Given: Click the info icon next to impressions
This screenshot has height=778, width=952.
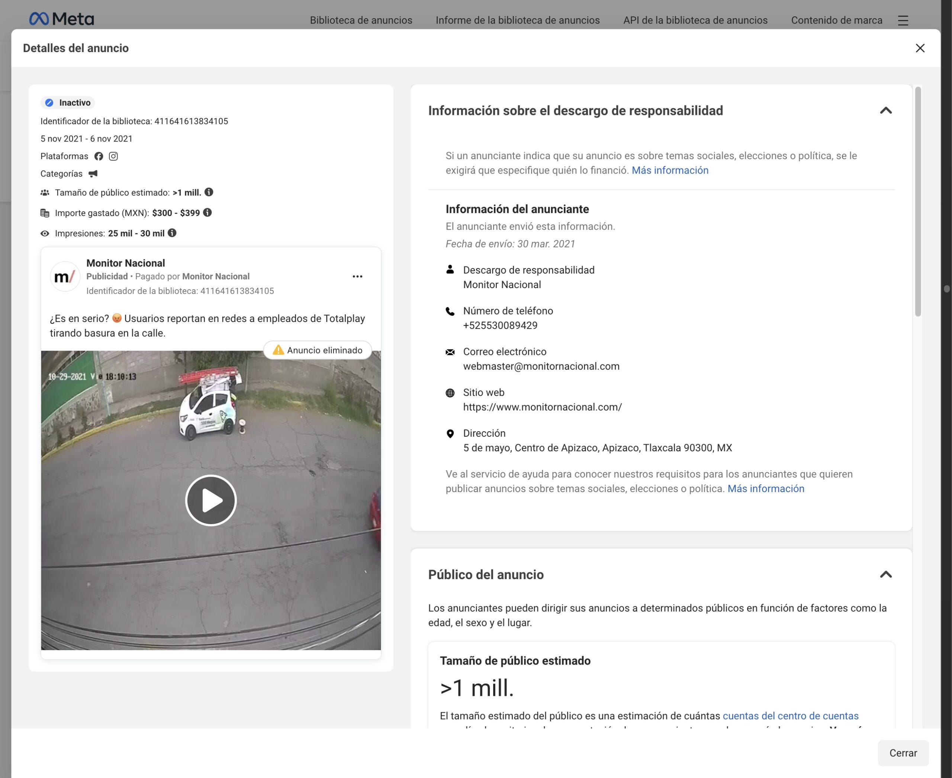Looking at the screenshot, I should [172, 233].
